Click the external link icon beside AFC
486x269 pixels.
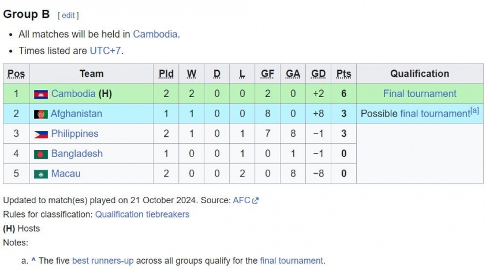(256, 201)
